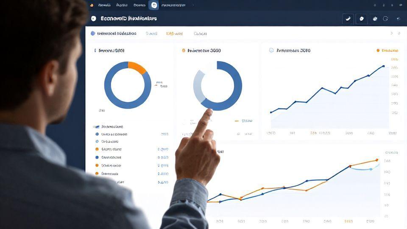Screen dimensions: 407x229
Task: Click the first donut chart card title
Action: (x=111, y=50)
